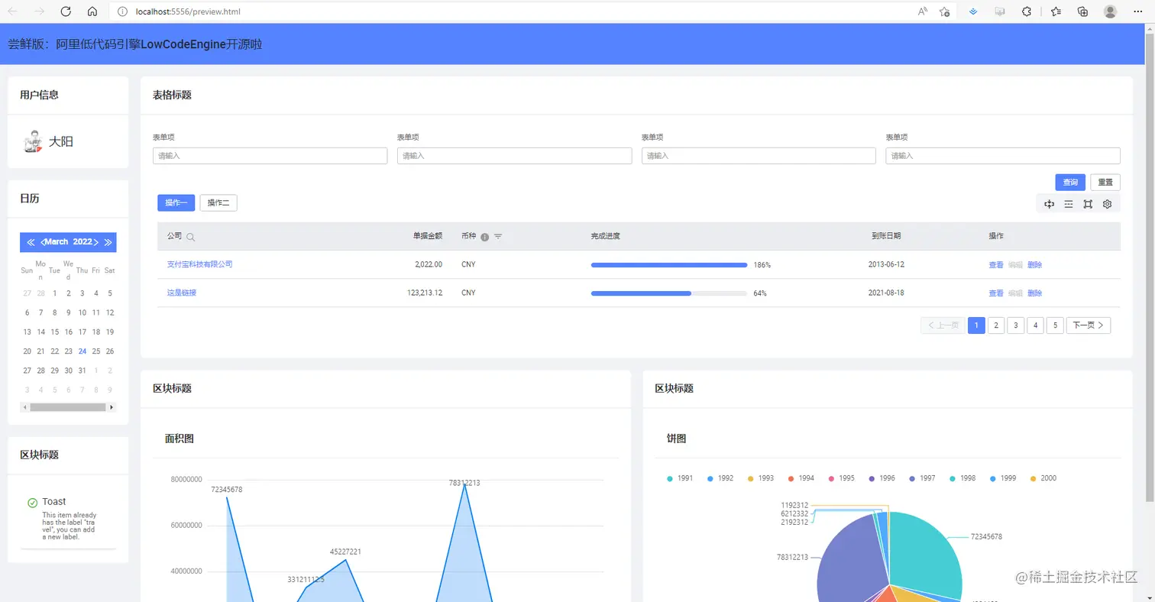This screenshot has width=1155, height=602.
Task: Click the second 表单项 input field
Action: click(514, 156)
